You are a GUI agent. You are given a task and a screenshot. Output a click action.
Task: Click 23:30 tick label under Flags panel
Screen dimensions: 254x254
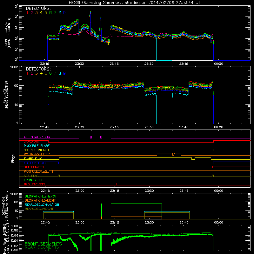tap(149, 191)
